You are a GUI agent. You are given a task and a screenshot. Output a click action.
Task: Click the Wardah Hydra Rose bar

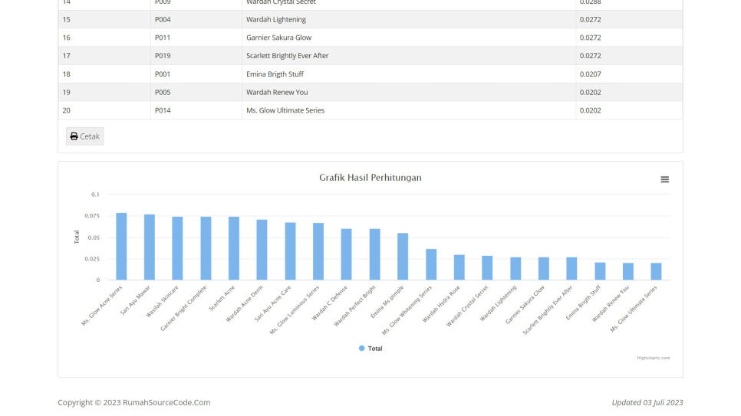459,267
